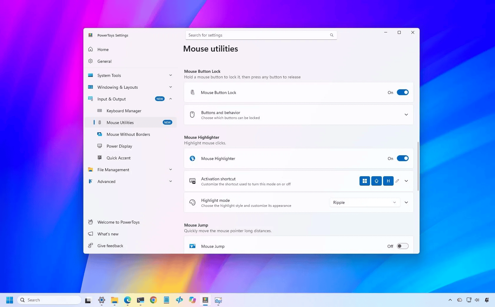Open Microsoft Edge from the taskbar

127,300
